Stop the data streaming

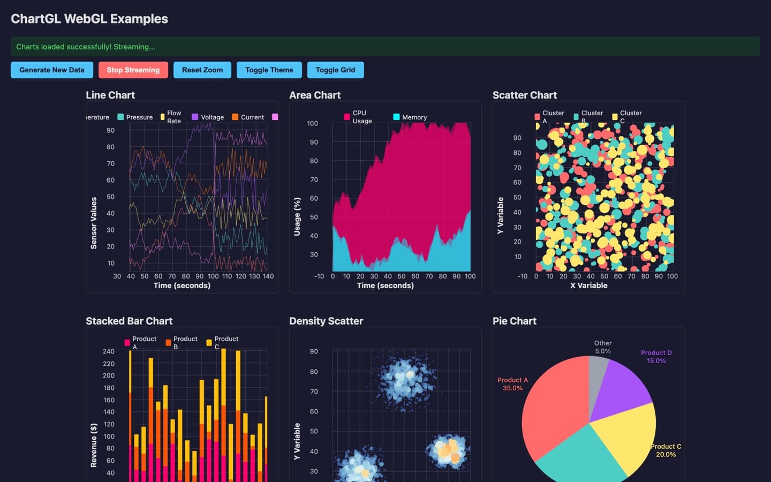133,70
